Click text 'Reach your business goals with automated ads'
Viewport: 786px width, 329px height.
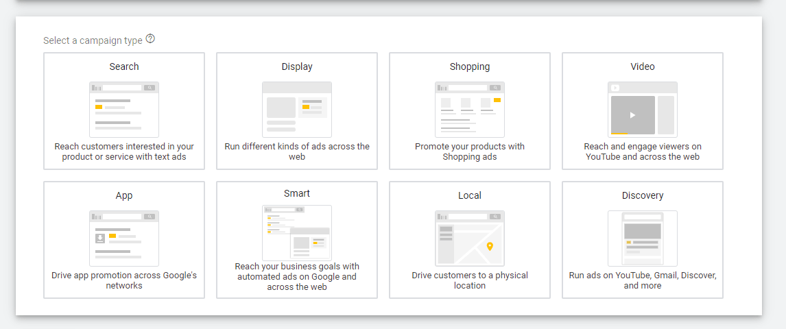tap(297, 276)
